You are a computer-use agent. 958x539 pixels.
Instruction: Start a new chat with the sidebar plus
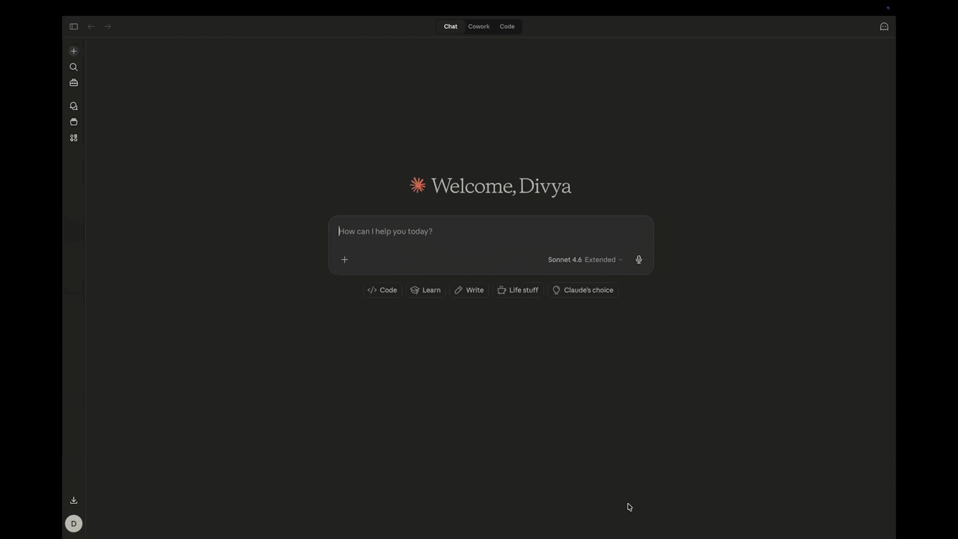[x=73, y=51]
